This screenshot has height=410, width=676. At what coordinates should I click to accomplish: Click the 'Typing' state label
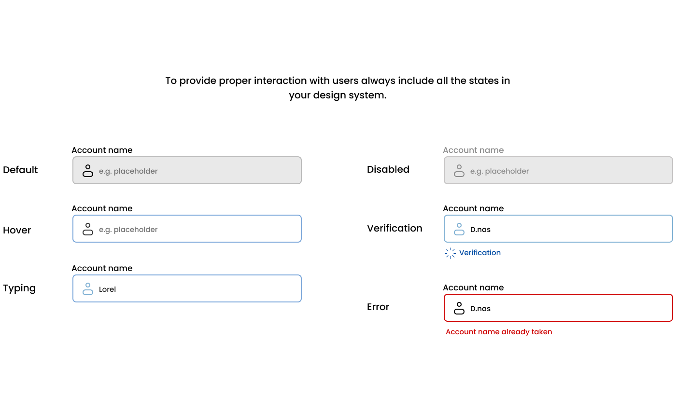pyautogui.click(x=19, y=288)
